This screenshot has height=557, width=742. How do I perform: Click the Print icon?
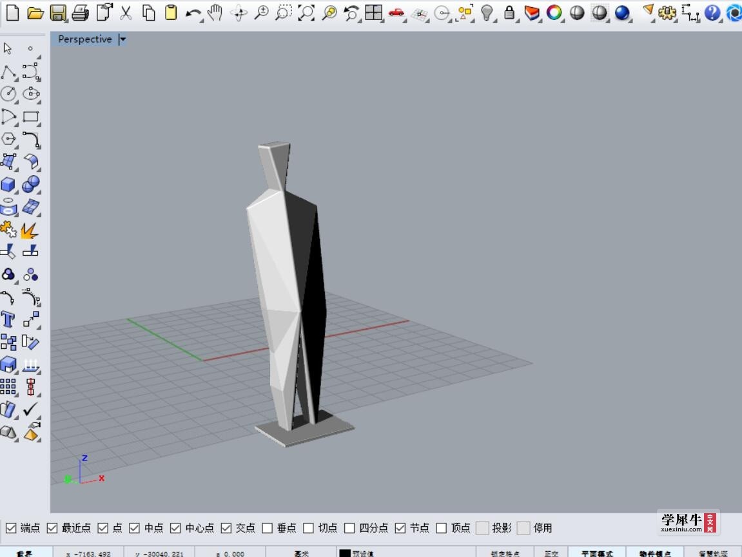point(80,13)
